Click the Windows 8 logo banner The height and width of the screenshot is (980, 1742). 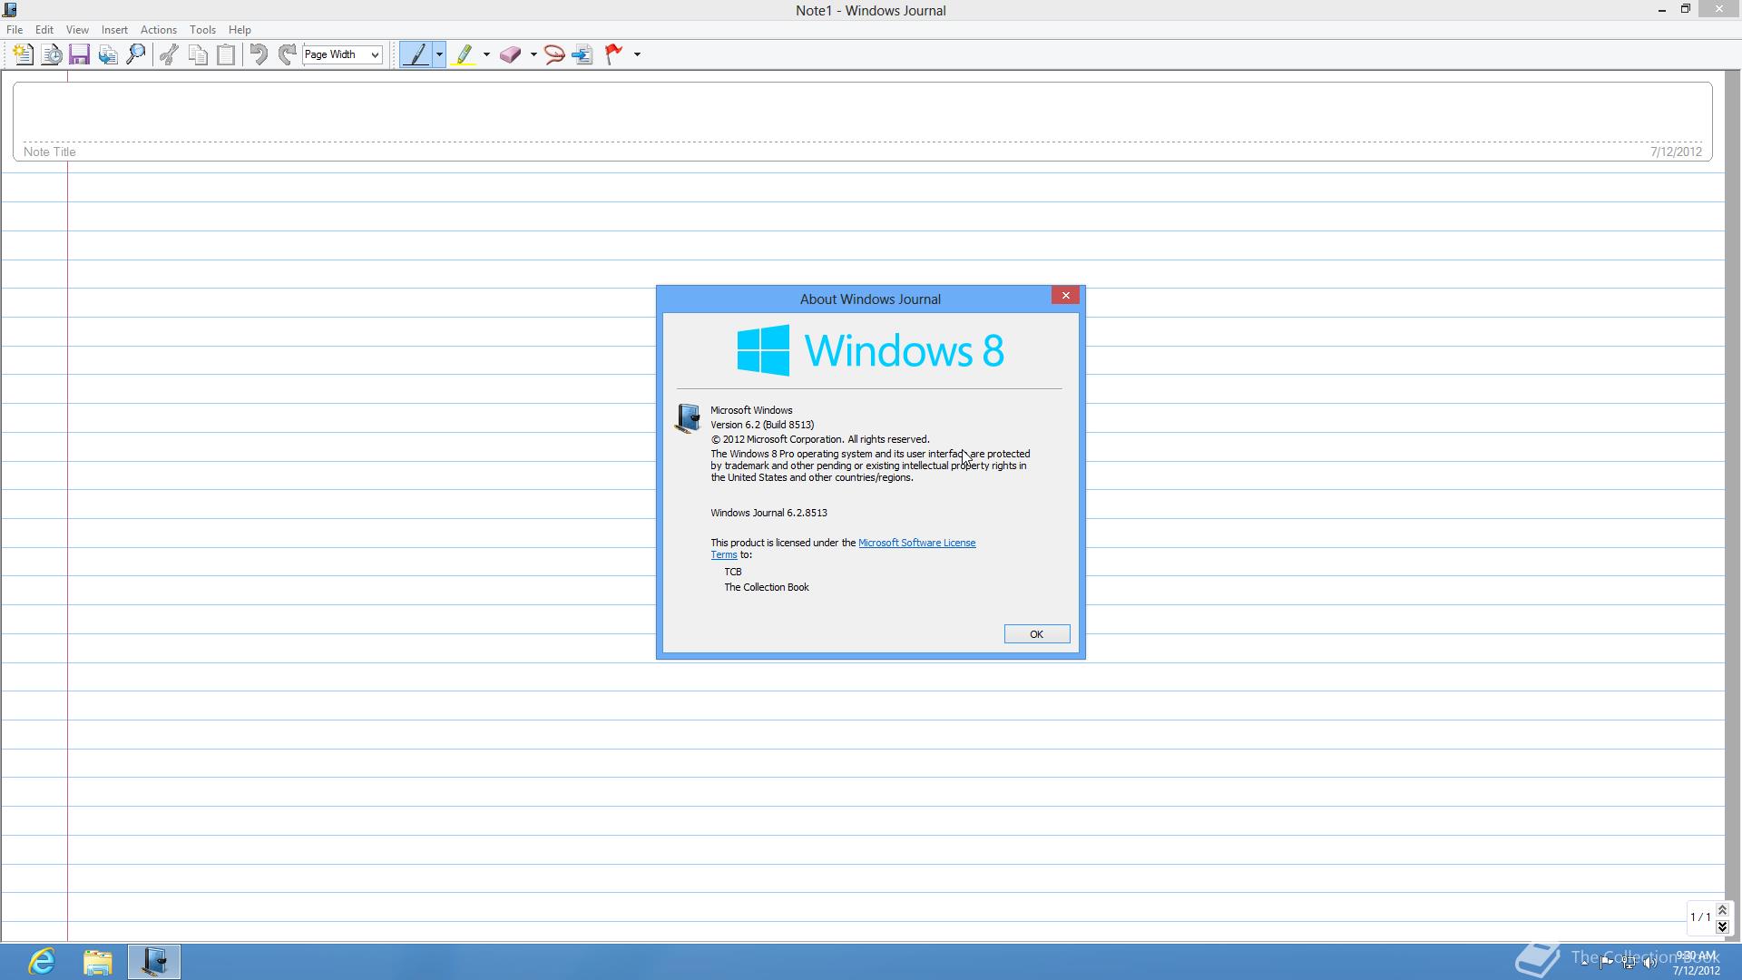[x=870, y=350]
